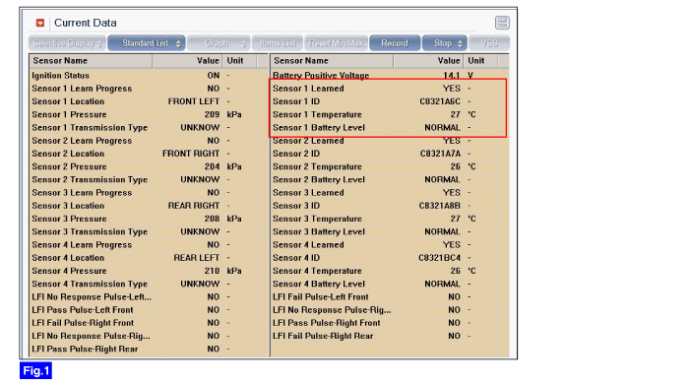Screen dimensions: 689x386
Task: Select the Sensor 2 Battery Level row
Action: [x=390, y=180]
